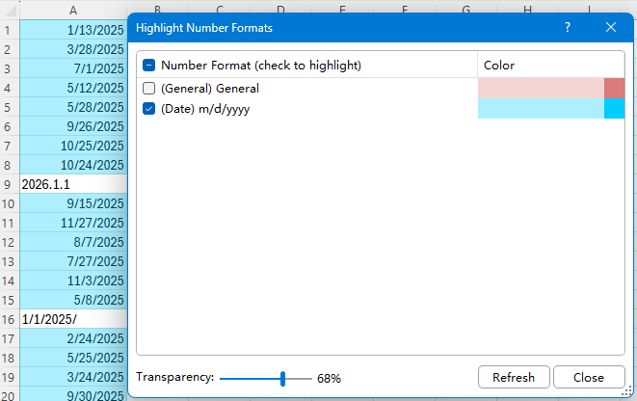Image resolution: width=637 pixels, height=401 pixels.
Task: Select cell containing 2026.1.1
Action: pyautogui.click(x=73, y=183)
